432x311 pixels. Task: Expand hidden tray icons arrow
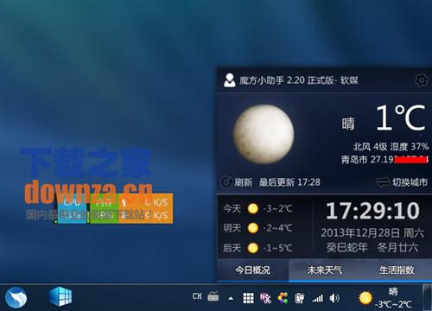click(x=231, y=298)
